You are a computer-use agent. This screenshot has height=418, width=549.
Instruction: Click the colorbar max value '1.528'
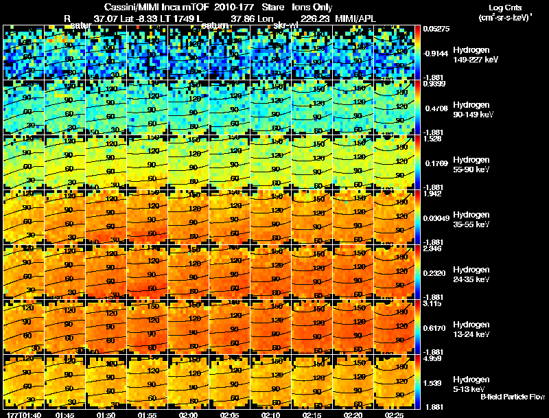point(432,139)
